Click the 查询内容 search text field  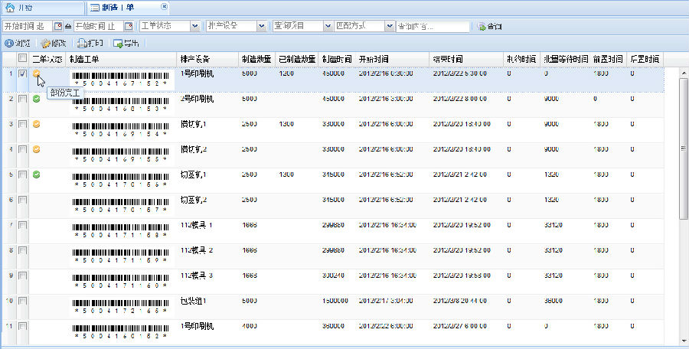coord(433,26)
